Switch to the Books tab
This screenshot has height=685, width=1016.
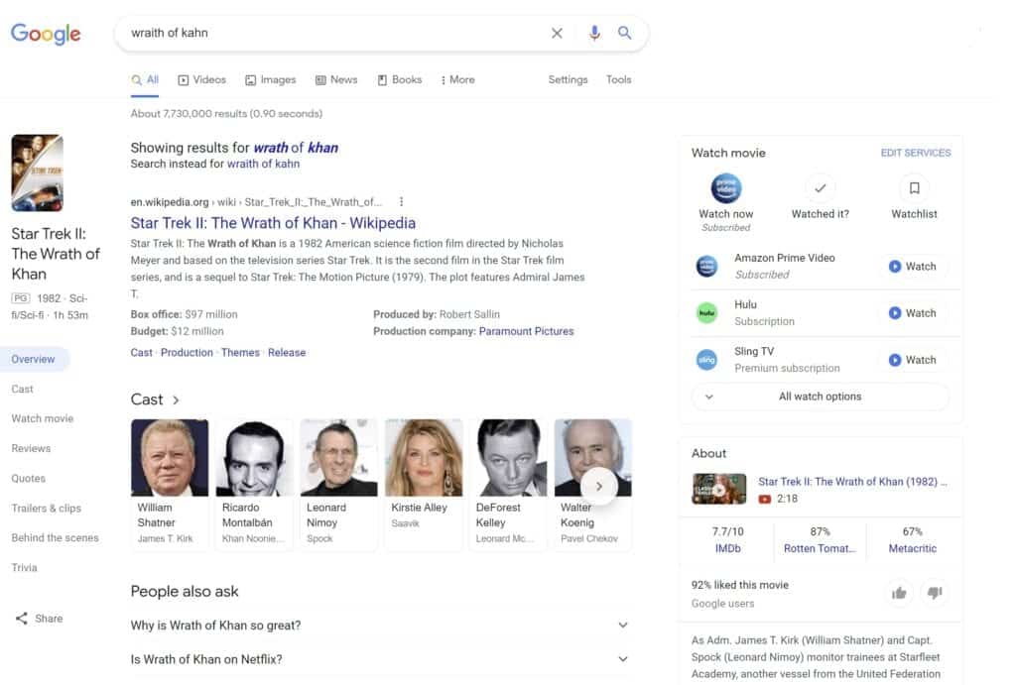[x=400, y=79]
